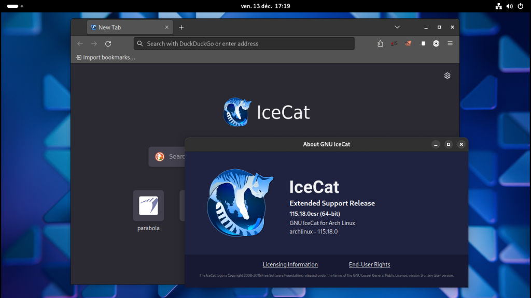Image resolution: width=531 pixels, height=298 pixels.
Task: Expand the list all tabs chevron
Action: pos(397,27)
